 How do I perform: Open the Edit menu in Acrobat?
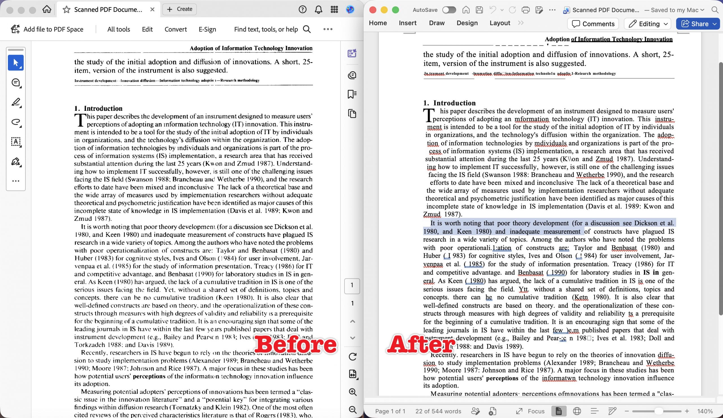[x=147, y=29]
